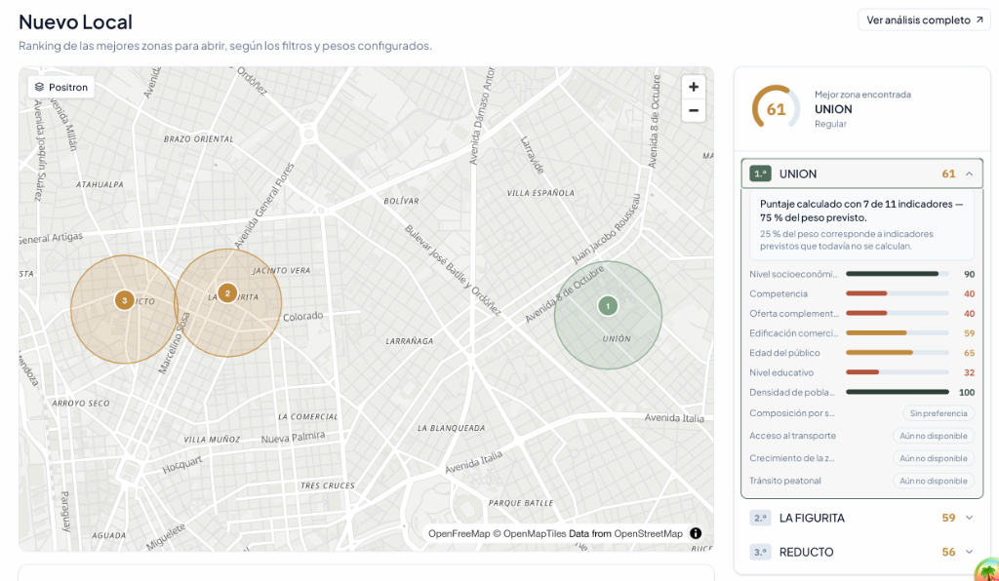Click the Puntaje calculado con 7 de 11 indicadores note
This screenshot has height=581, width=999.
(861, 211)
